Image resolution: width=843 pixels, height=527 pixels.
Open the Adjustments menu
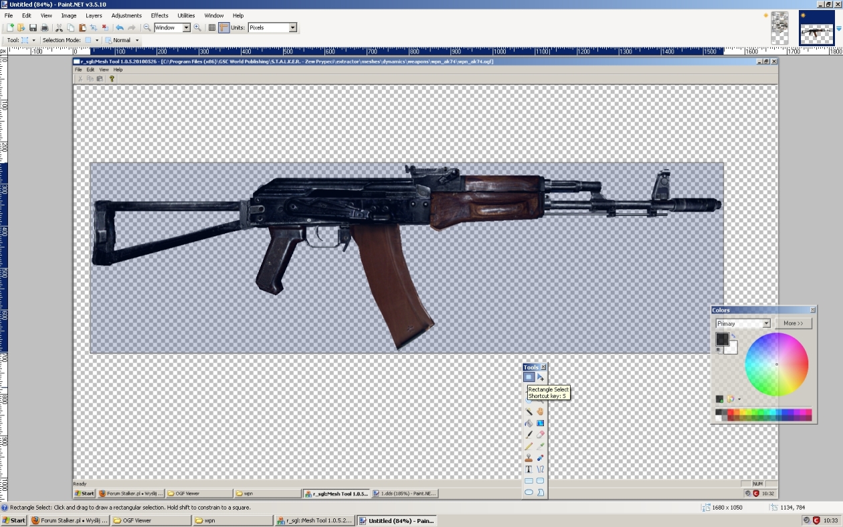pyautogui.click(x=126, y=15)
